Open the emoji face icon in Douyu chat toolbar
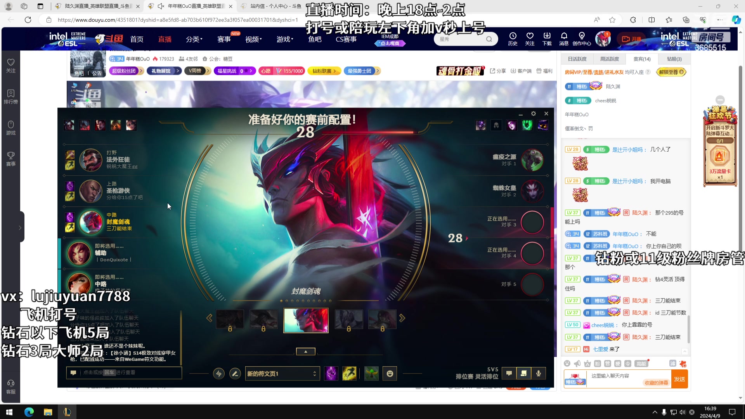The height and width of the screenshot is (419, 745). point(567,364)
